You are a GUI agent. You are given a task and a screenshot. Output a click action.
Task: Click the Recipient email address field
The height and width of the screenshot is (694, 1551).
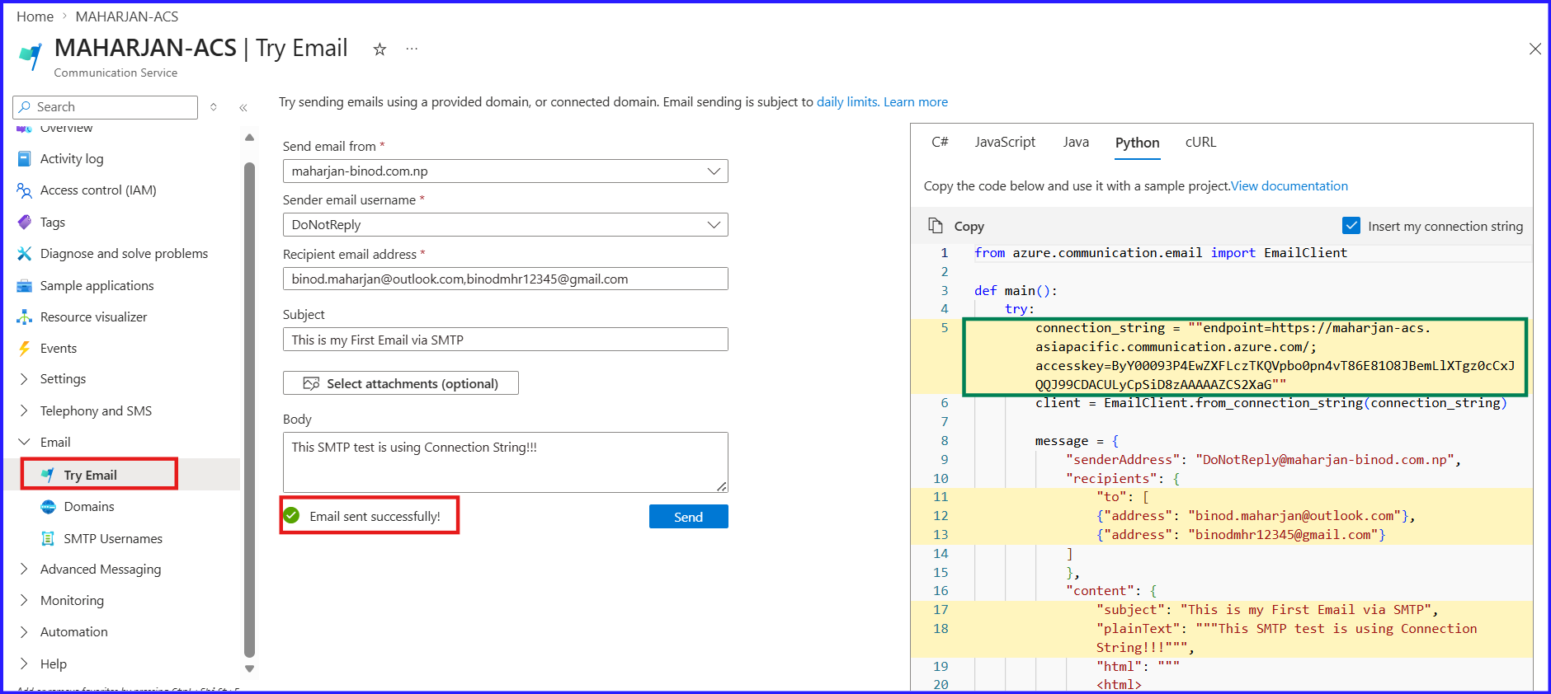505,279
